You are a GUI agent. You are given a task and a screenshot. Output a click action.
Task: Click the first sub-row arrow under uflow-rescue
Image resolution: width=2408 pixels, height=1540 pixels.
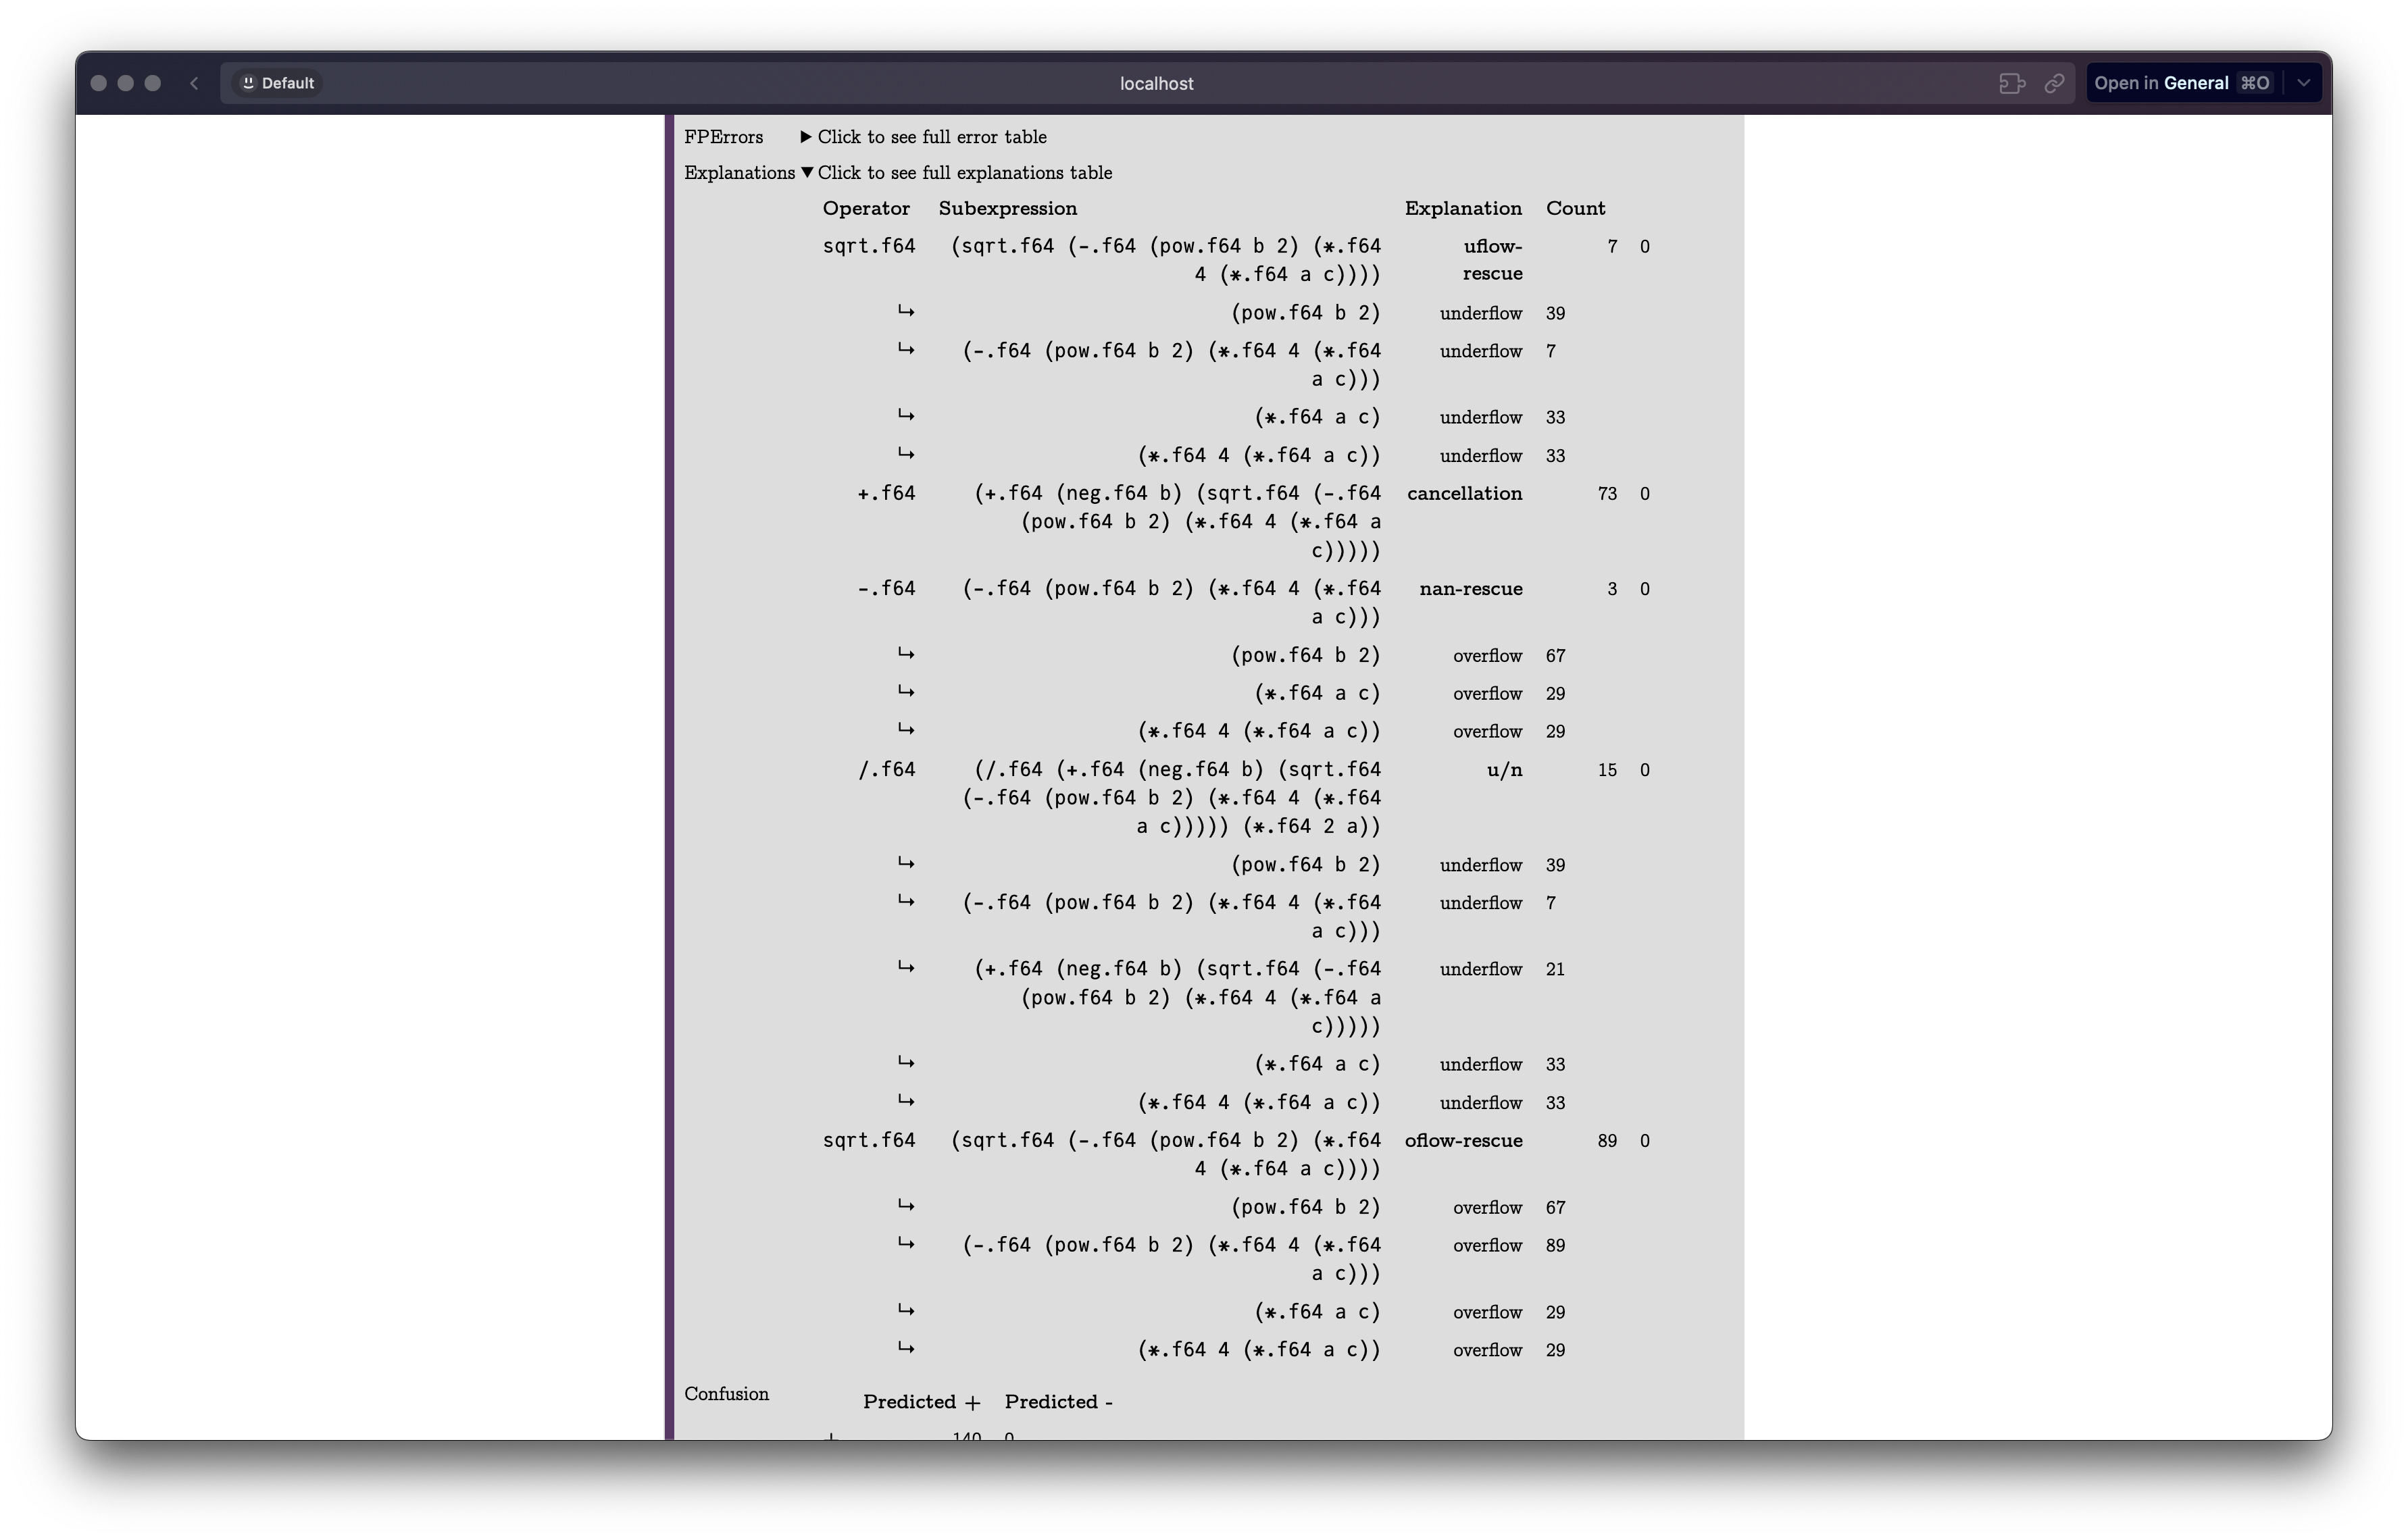coord(906,312)
